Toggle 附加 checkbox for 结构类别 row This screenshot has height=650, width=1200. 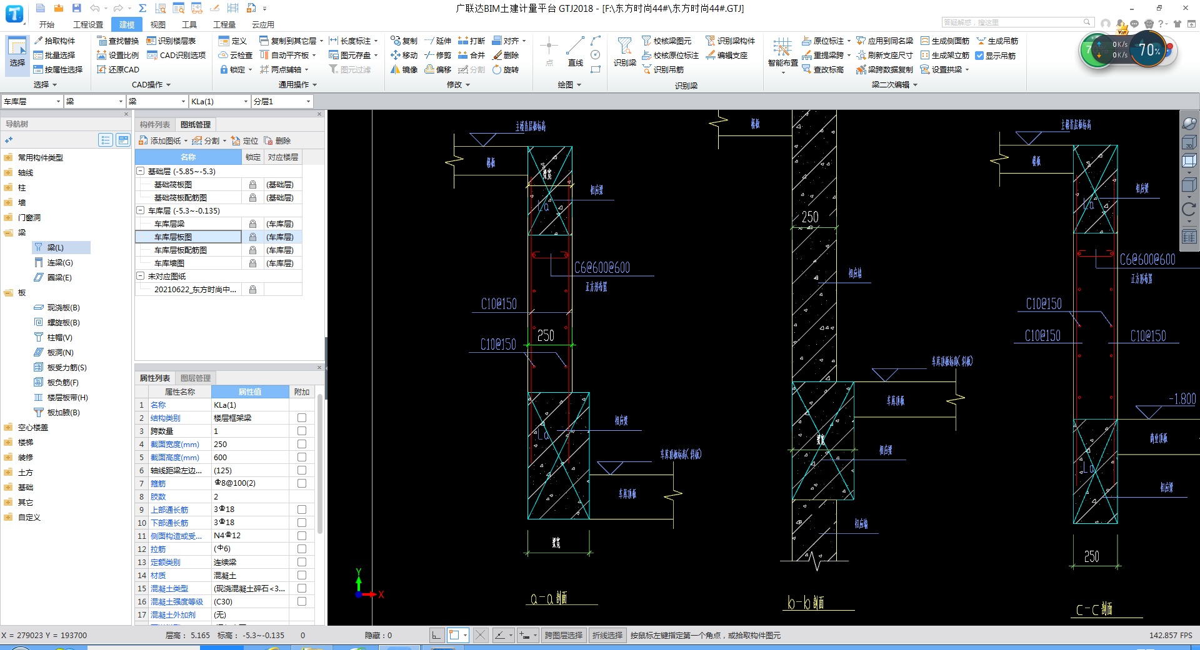coord(302,418)
